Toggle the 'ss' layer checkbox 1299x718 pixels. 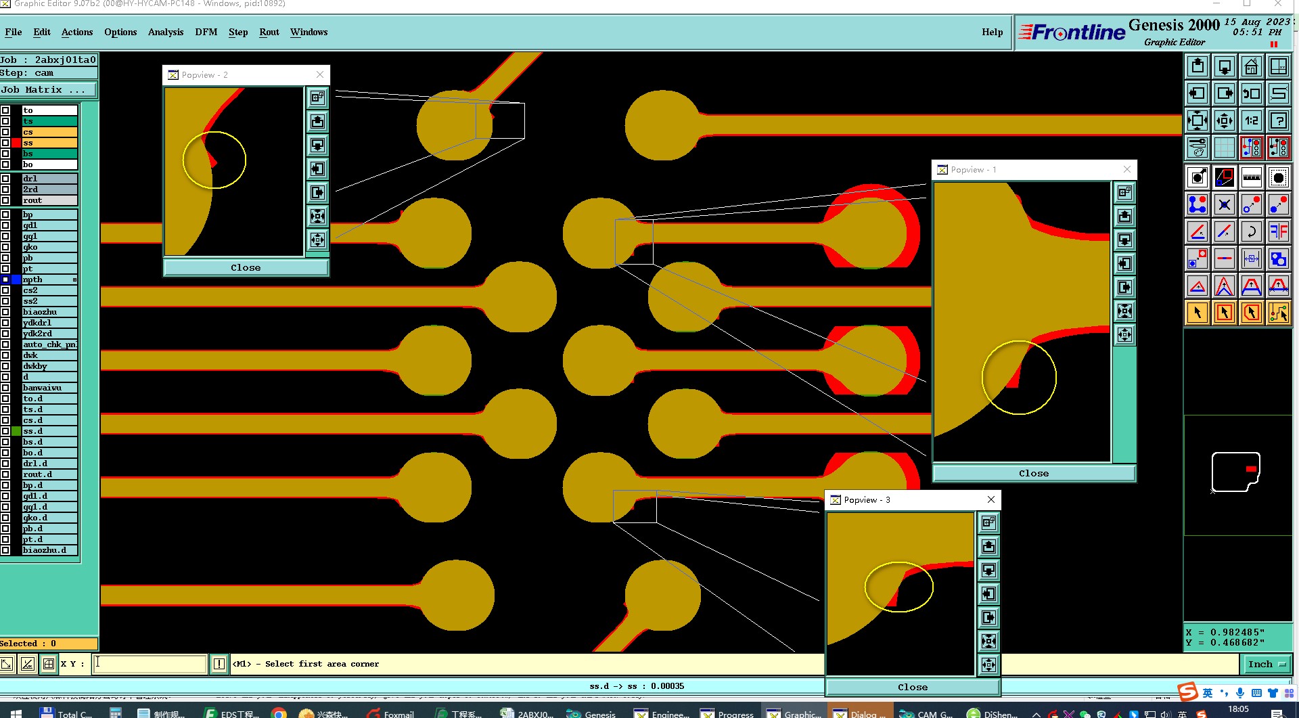pyautogui.click(x=5, y=143)
